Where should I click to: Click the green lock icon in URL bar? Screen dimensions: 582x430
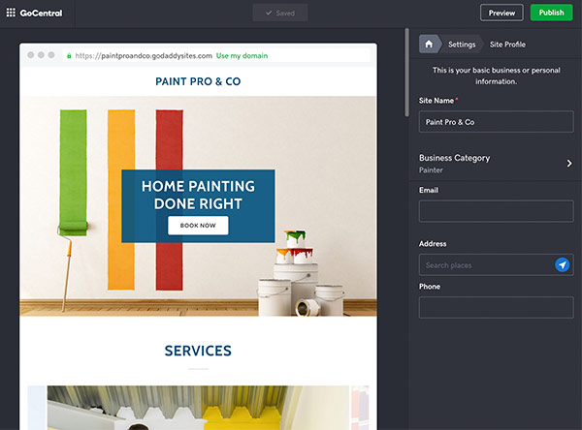69,55
